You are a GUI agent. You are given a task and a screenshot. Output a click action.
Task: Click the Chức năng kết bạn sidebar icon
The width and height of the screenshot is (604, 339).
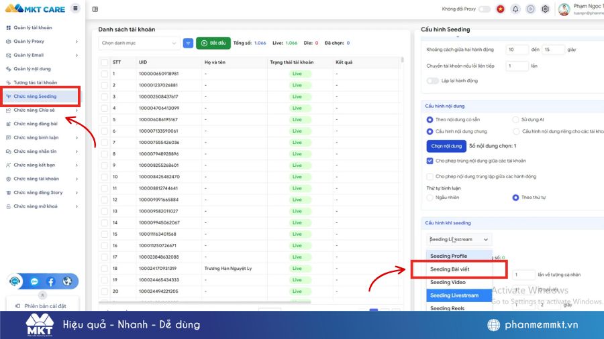tap(9, 165)
